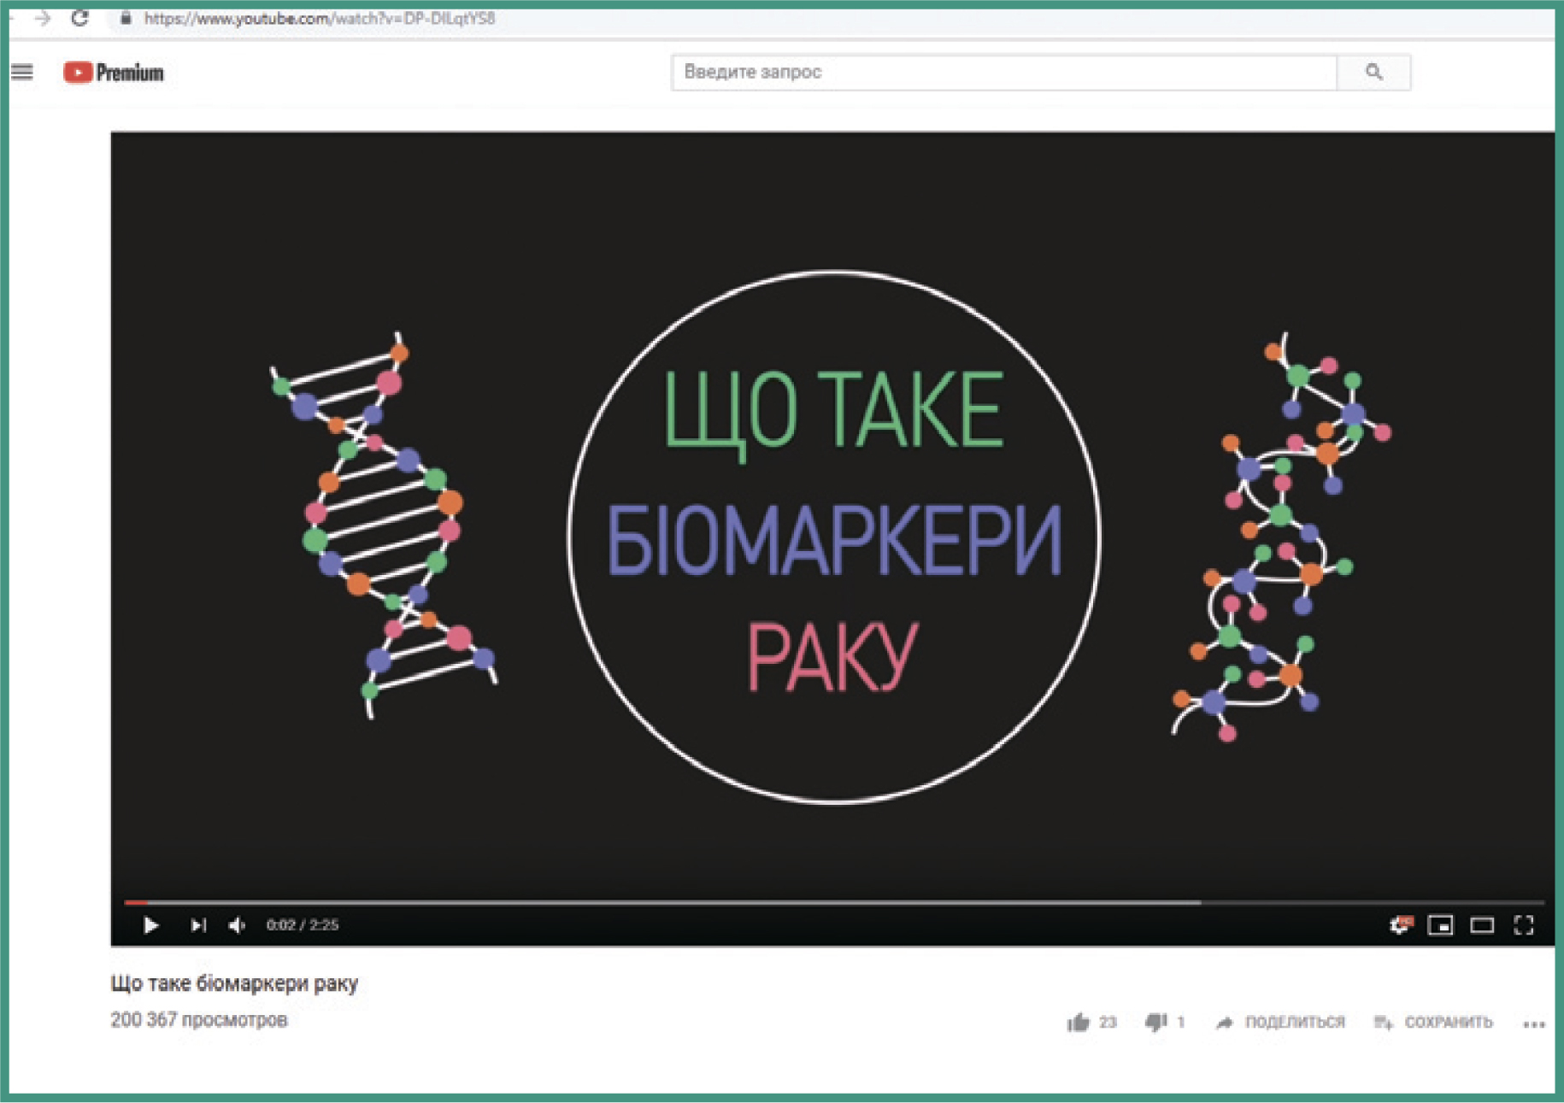
Task: Click СОХРАНИТЬ save button
Action: pos(1433,1023)
